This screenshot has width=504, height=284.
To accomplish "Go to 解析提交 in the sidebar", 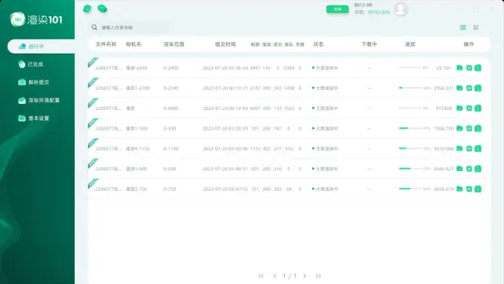I will 34,82.
